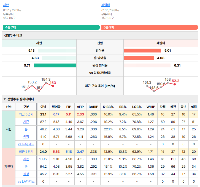Screen dimensions: 200x187
Task: Click the 시한 comparison column header
Action: point(39,43)
